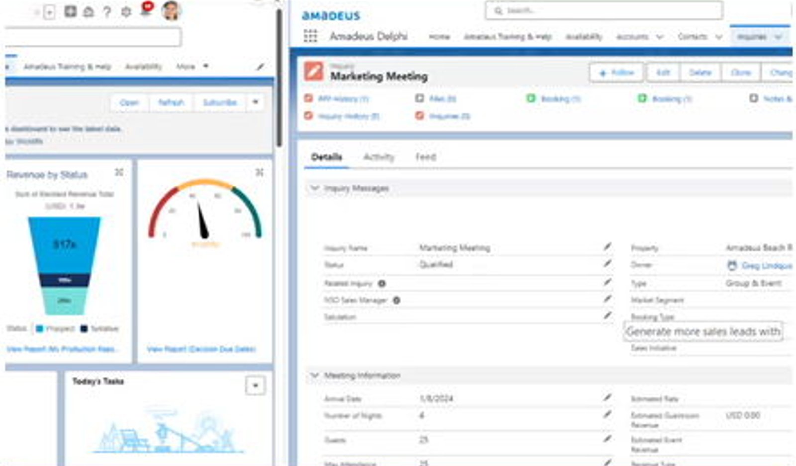Viewport: 796px width, 466px height.
Task: Switch to the Feed tab
Action: point(426,157)
